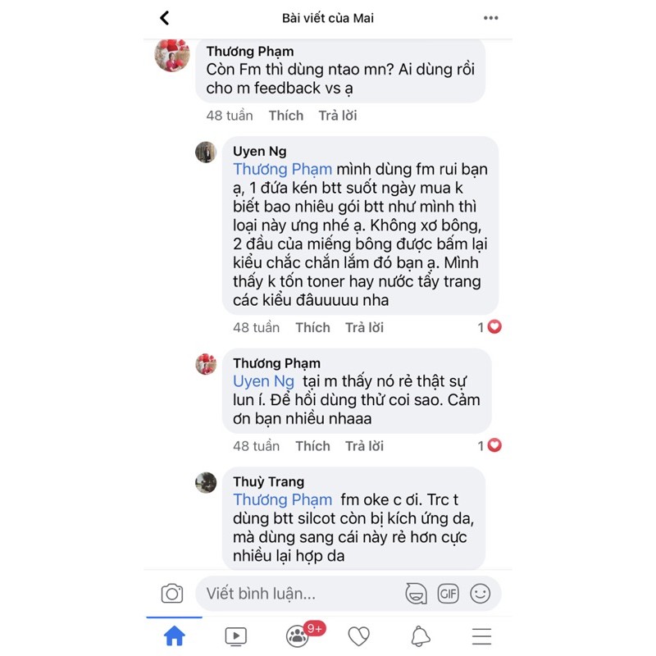Focus the Viết bình luận comment field

click(x=301, y=593)
